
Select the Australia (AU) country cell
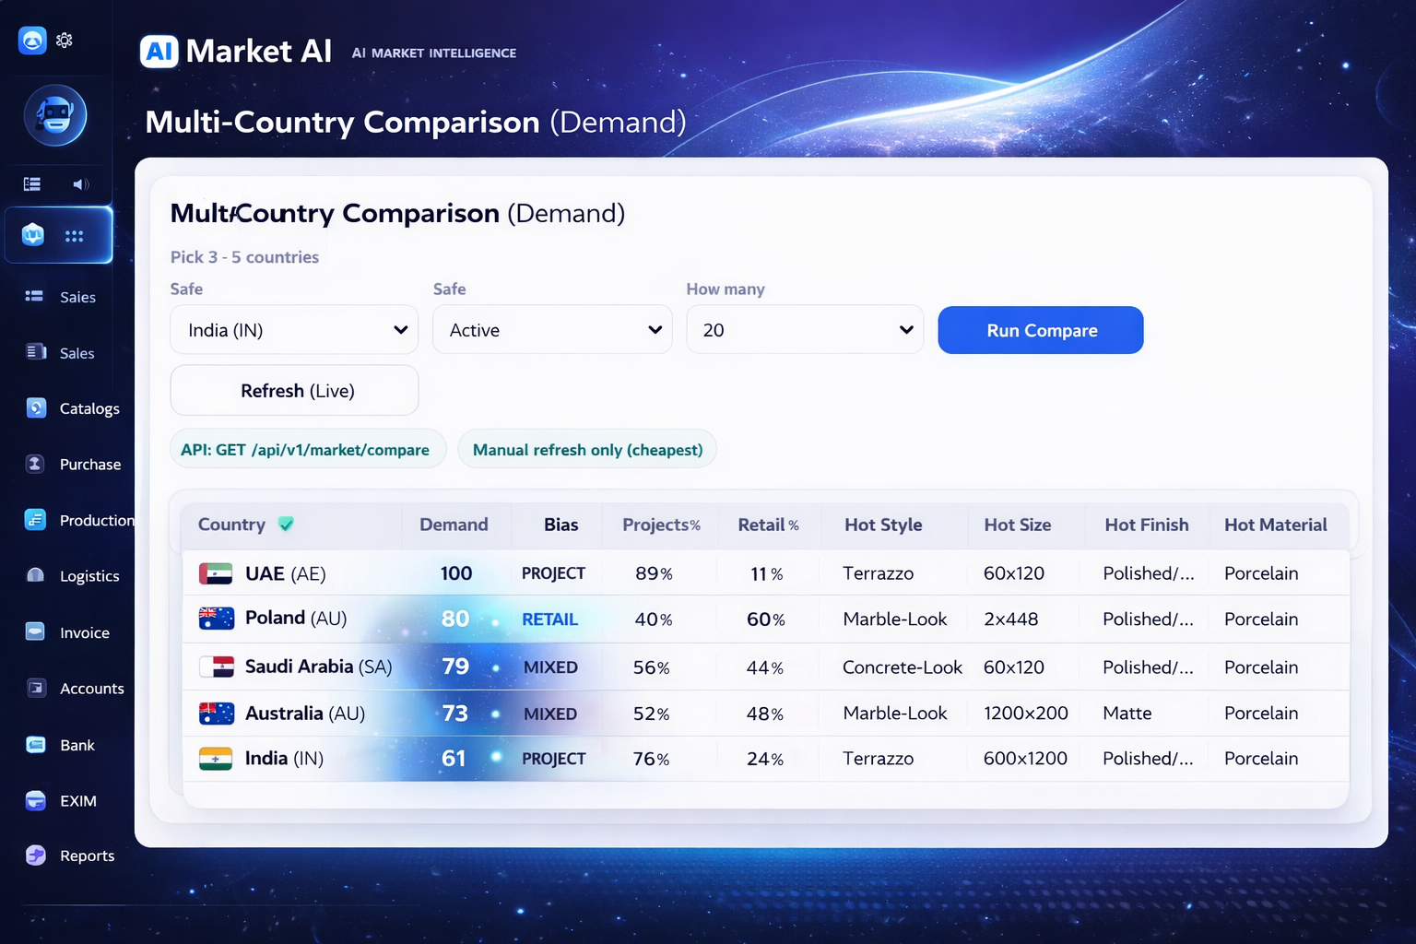click(305, 713)
